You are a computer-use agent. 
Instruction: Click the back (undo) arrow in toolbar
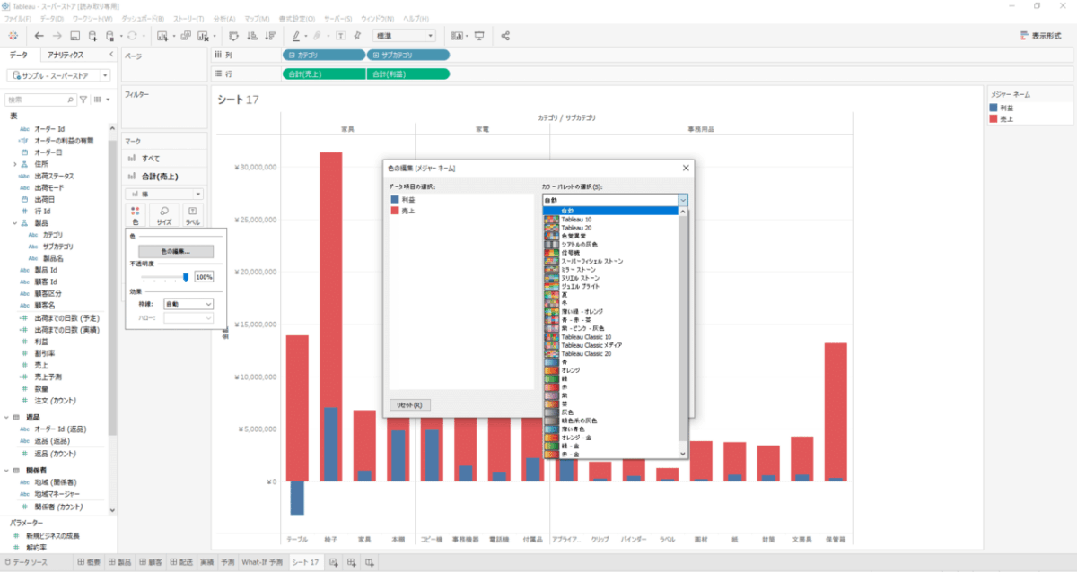coord(39,36)
